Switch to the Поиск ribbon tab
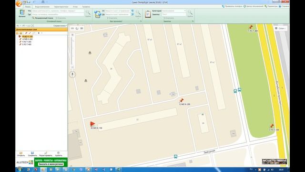The height and width of the screenshot is (172, 305). click(28, 7)
